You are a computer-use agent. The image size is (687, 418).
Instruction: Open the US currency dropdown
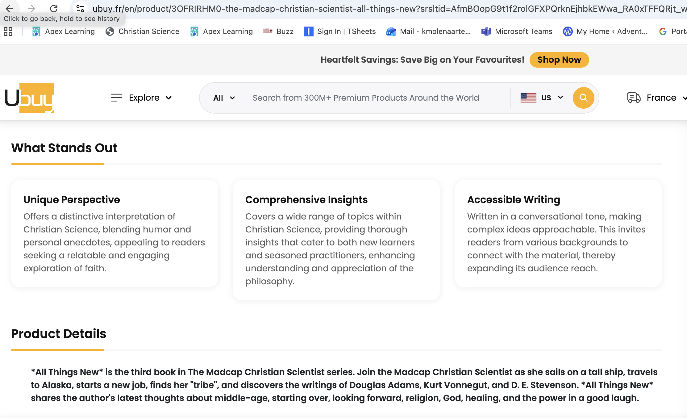click(552, 98)
